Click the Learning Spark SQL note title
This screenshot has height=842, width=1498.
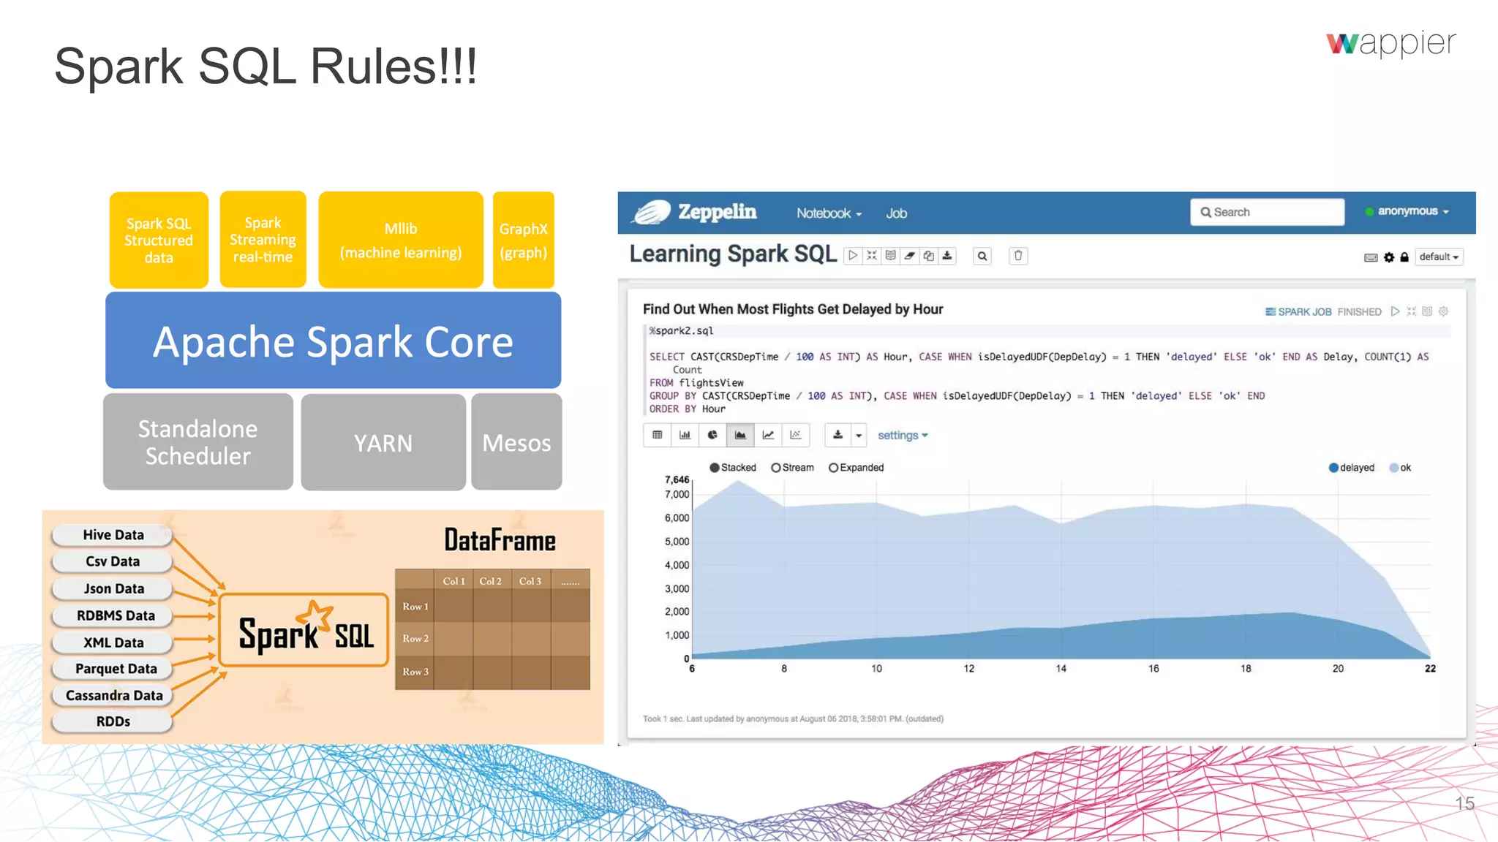pyautogui.click(x=733, y=254)
